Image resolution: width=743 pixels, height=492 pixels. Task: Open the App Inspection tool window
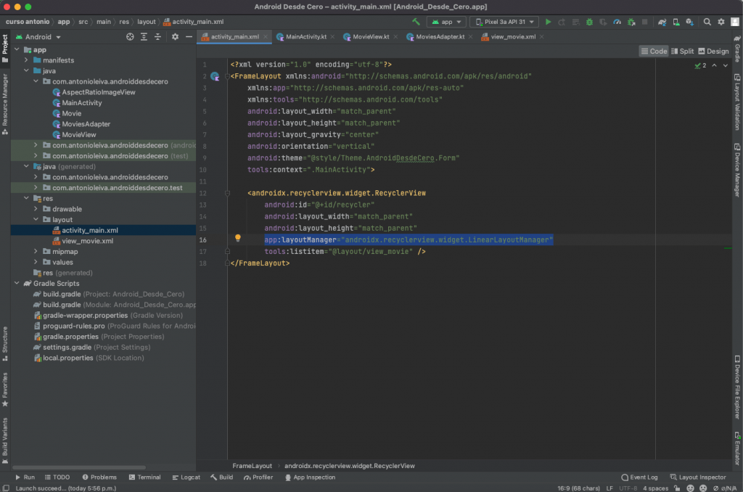click(310, 477)
